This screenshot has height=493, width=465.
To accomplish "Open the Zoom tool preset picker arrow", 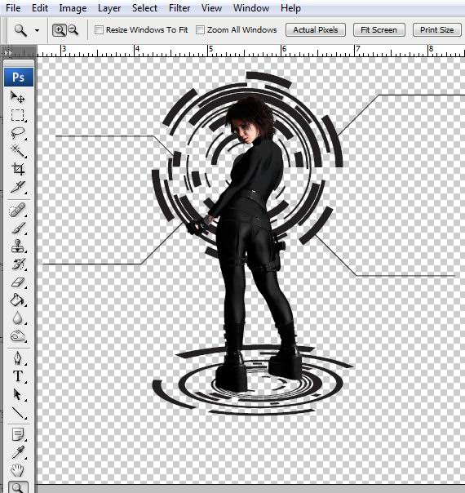I will (x=37, y=30).
